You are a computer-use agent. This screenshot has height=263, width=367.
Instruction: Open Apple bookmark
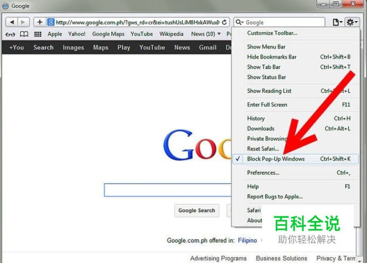click(x=55, y=34)
